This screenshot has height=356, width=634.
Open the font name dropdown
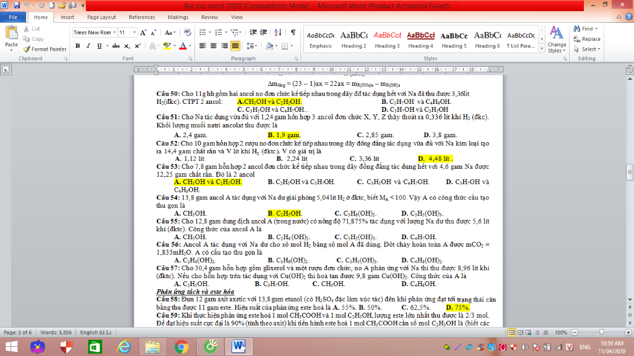115,33
